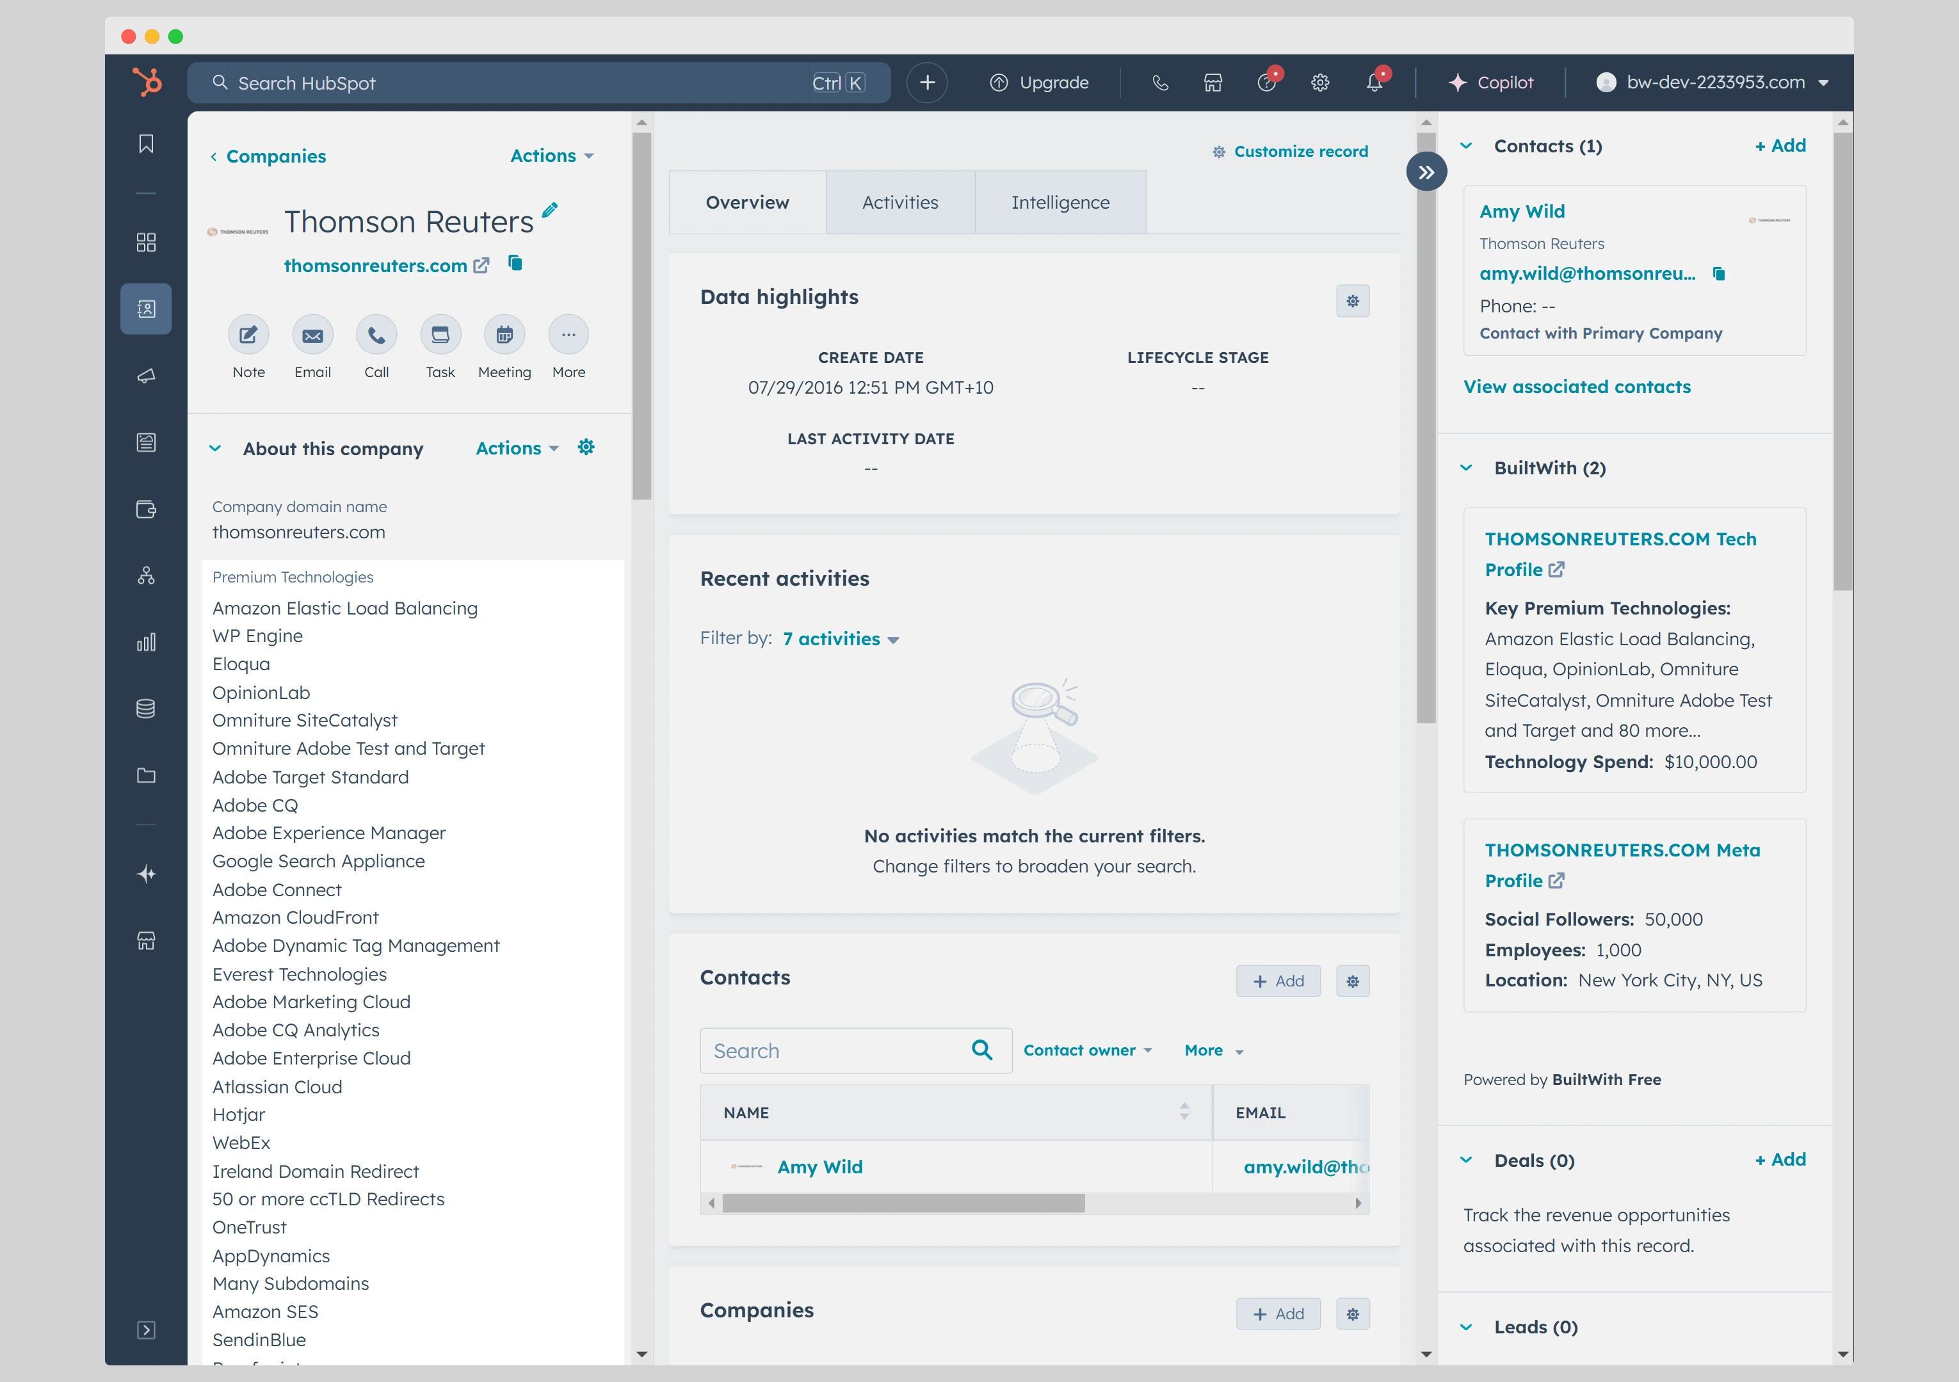Open the Contact owner filter dropdown
Screen dimensions: 1959x1382
(x=1087, y=1050)
